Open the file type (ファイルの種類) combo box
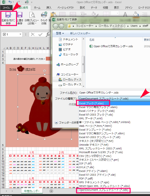The image size is (150, 196). coord(114,98)
